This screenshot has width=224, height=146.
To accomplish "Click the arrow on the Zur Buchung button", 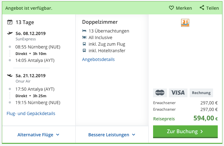I will 202,131.
